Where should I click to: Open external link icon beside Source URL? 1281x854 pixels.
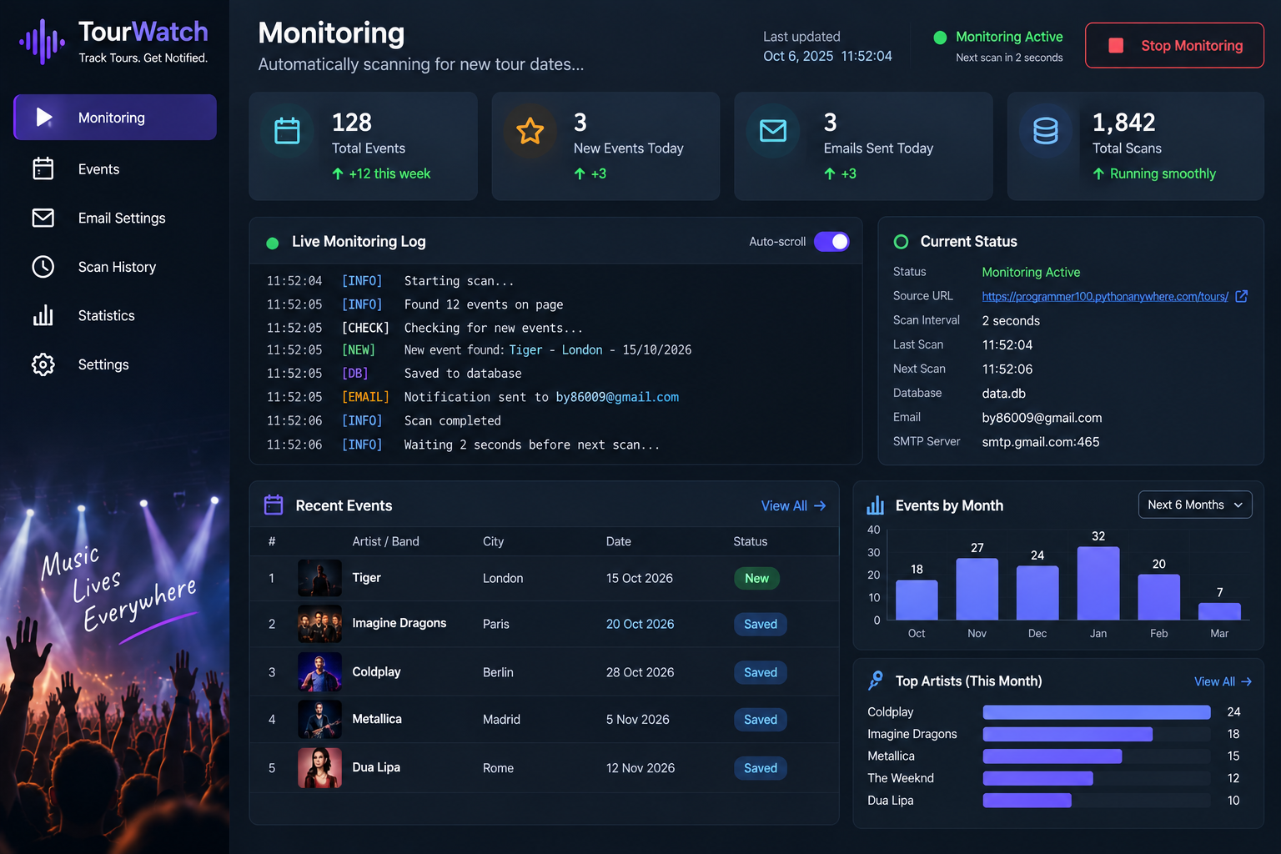click(1241, 296)
